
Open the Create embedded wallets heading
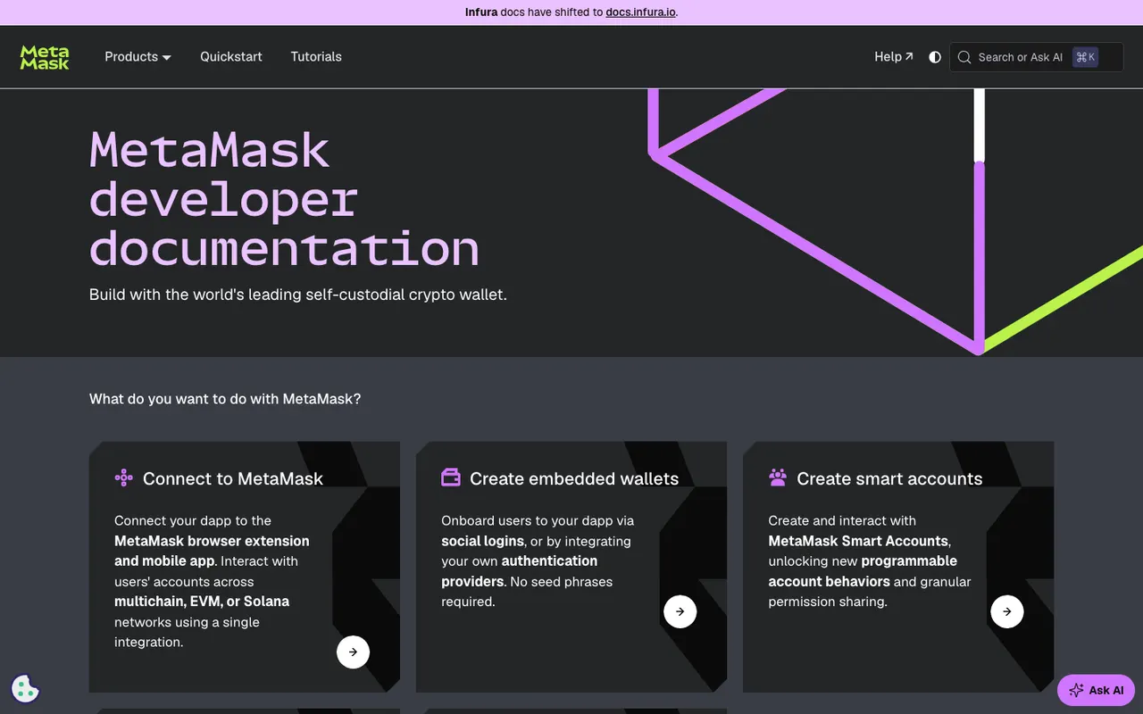(x=574, y=478)
